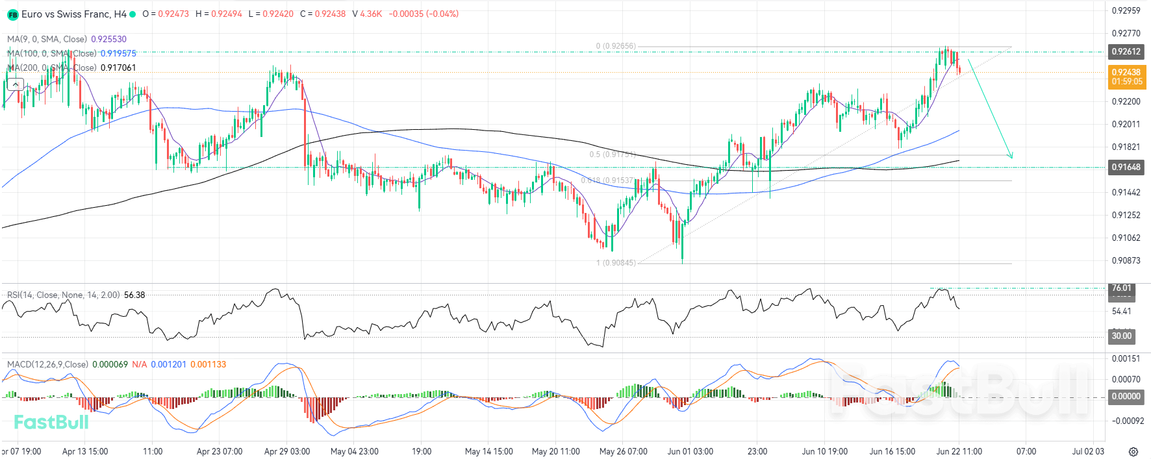
Task: Select the teal downward projection arrow
Action: (990, 108)
